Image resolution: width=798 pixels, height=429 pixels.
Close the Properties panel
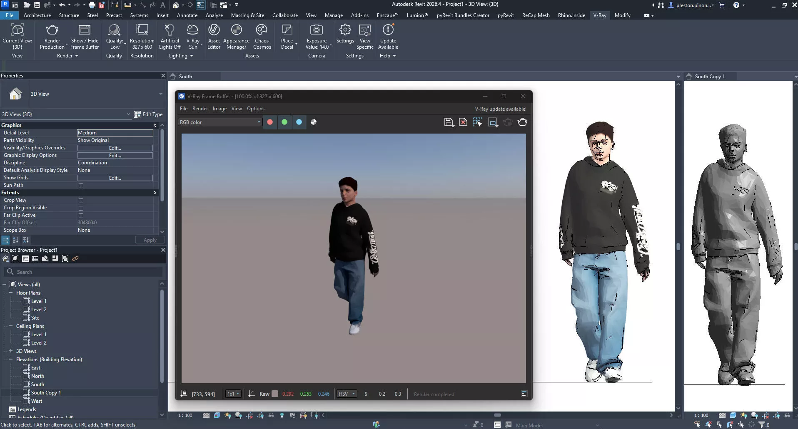pyautogui.click(x=163, y=76)
